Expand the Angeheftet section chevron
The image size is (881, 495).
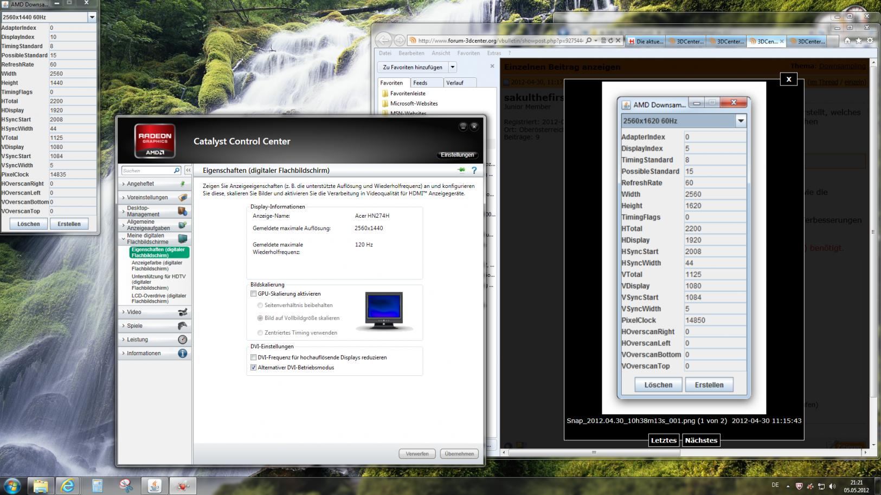pos(123,184)
